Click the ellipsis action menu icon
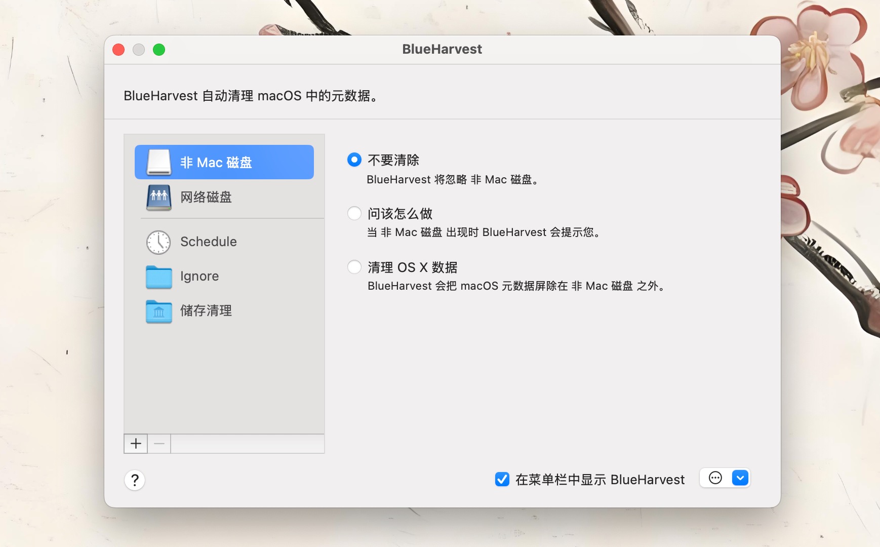This screenshot has height=547, width=880. pos(715,478)
